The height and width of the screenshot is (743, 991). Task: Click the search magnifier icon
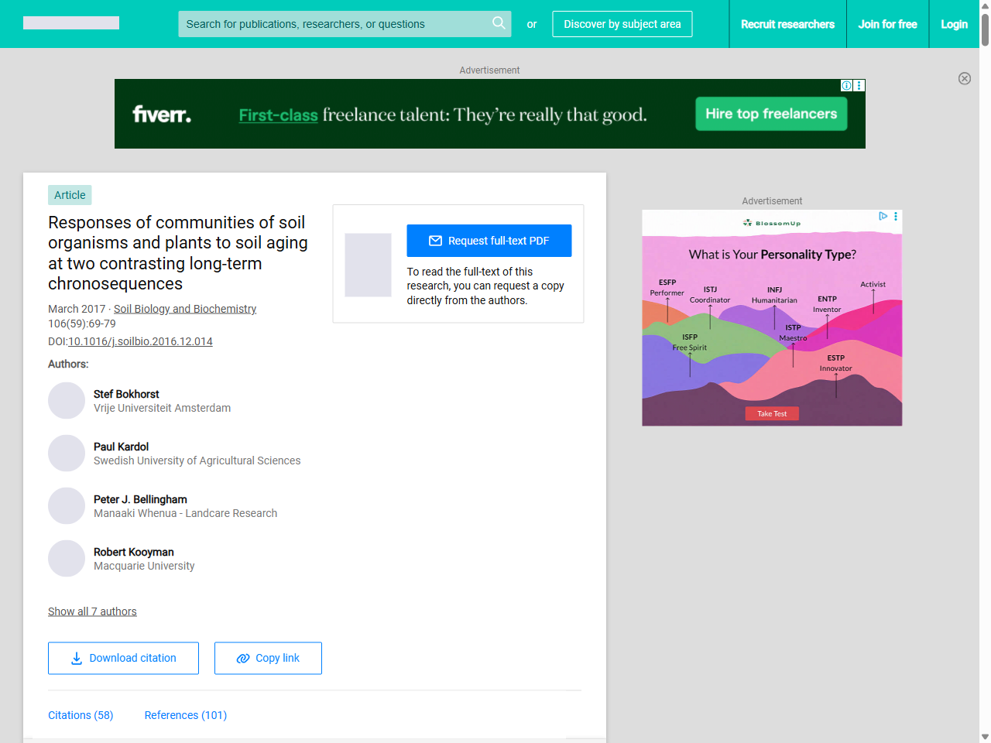499,23
